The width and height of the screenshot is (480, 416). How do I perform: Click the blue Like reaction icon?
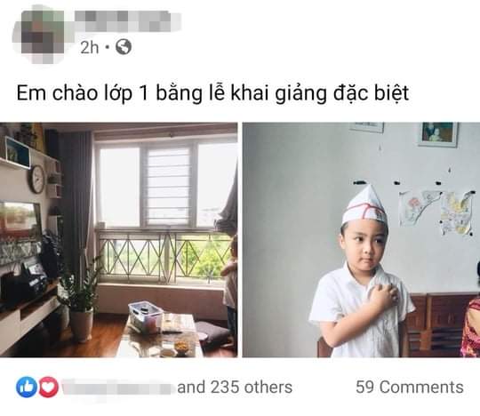point(27,387)
